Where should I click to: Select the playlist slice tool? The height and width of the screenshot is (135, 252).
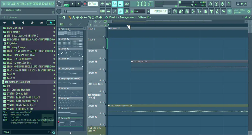coord(89,17)
